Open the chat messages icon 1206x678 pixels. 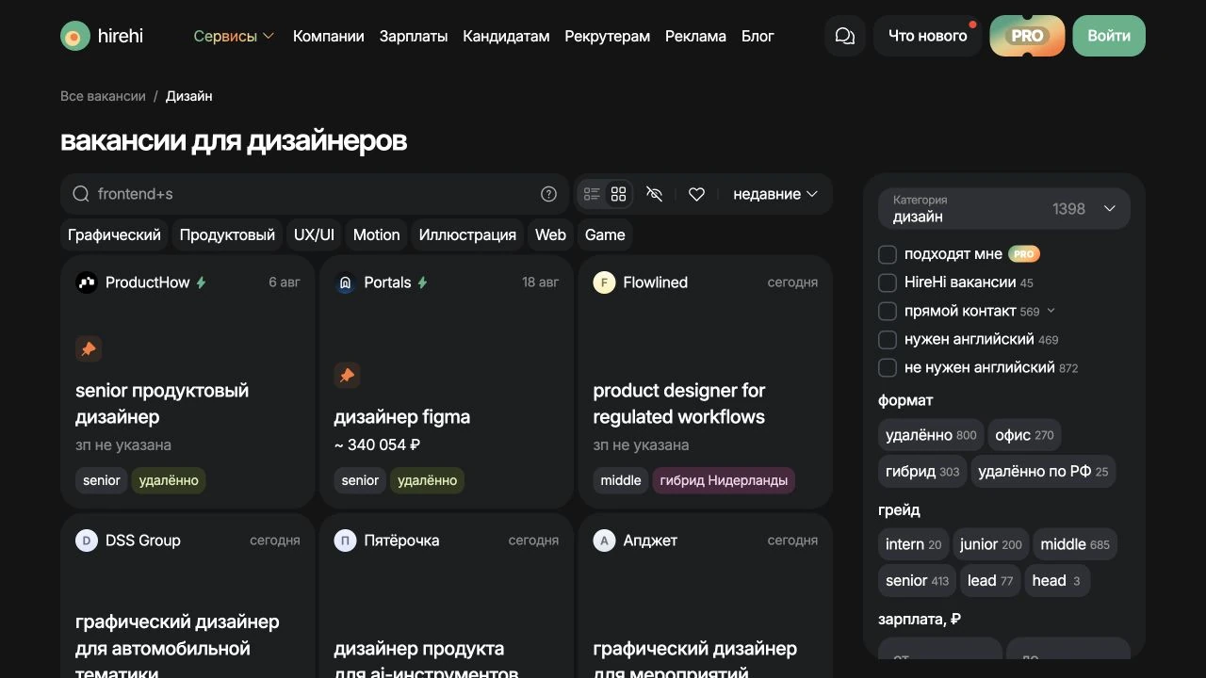pos(845,36)
